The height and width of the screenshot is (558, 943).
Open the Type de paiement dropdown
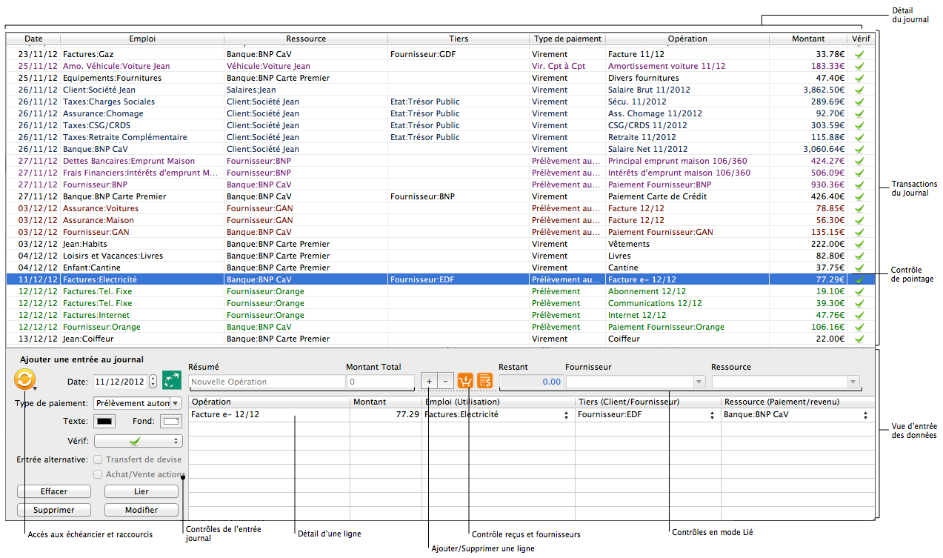(x=138, y=403)
